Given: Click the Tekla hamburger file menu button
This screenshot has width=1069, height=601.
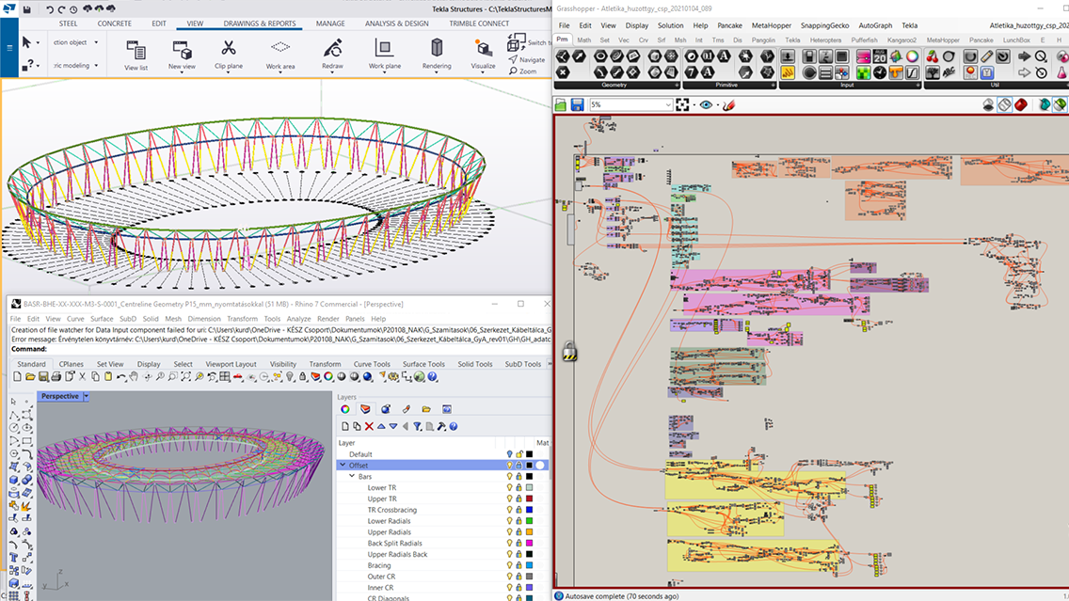Looking at the screenshot, I should (x=9, y=48).
